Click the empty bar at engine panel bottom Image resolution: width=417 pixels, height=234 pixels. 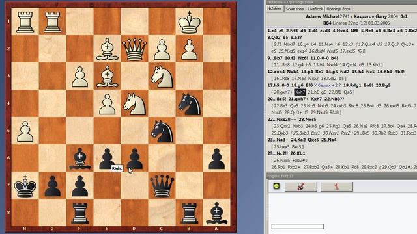(x=298, y=226)
